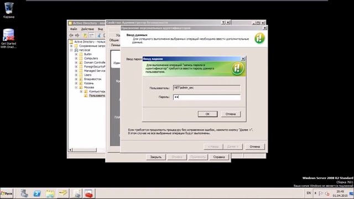Click Закрыть in the properties dialog

pos(156,157)
